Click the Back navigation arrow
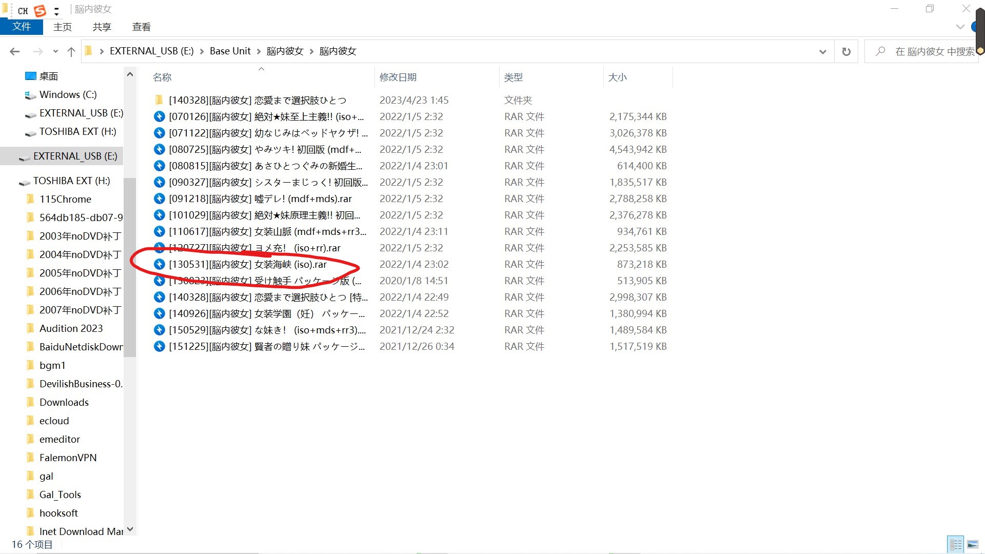The width and height of the screenshot is (985, 554). (x=15, y=51)
